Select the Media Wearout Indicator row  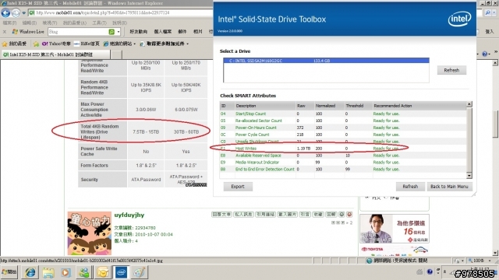[343, 163]
